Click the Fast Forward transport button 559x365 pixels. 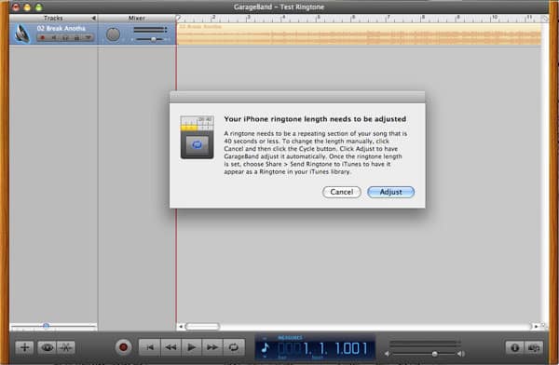pos(212,347)
